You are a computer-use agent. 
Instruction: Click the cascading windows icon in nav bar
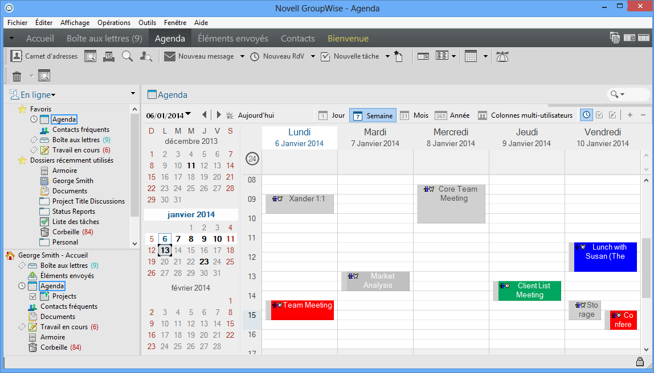[x=615, y=38]
